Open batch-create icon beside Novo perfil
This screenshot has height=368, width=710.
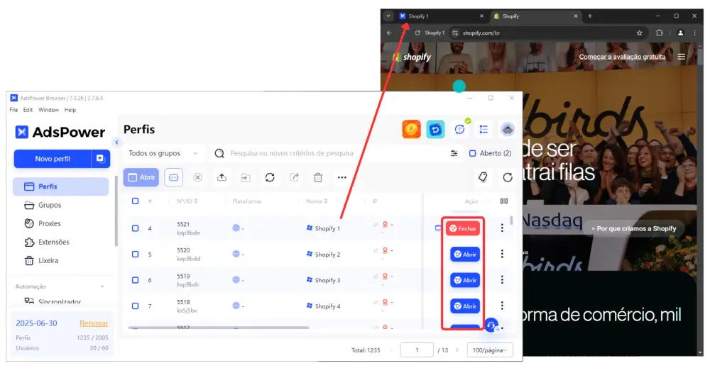coord(101,159)
